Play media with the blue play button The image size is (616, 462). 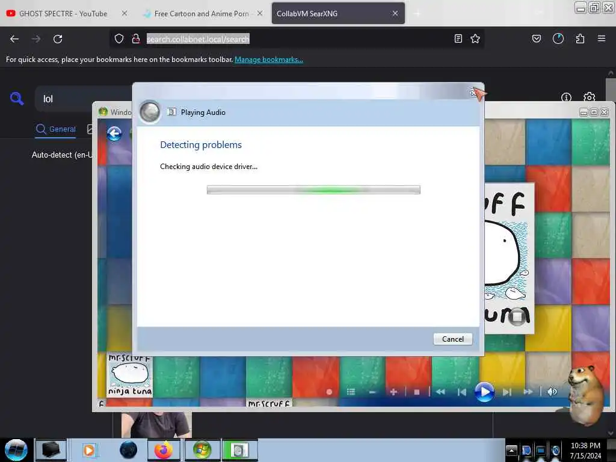point(484,392)
